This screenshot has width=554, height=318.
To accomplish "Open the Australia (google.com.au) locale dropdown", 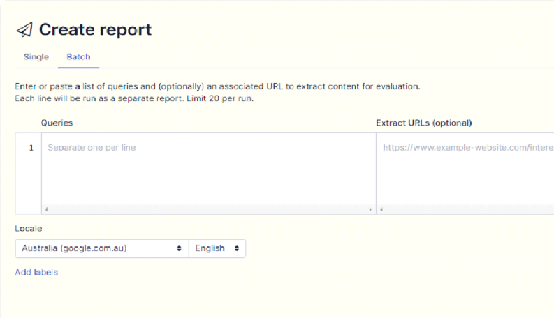I will pos(102,248).
